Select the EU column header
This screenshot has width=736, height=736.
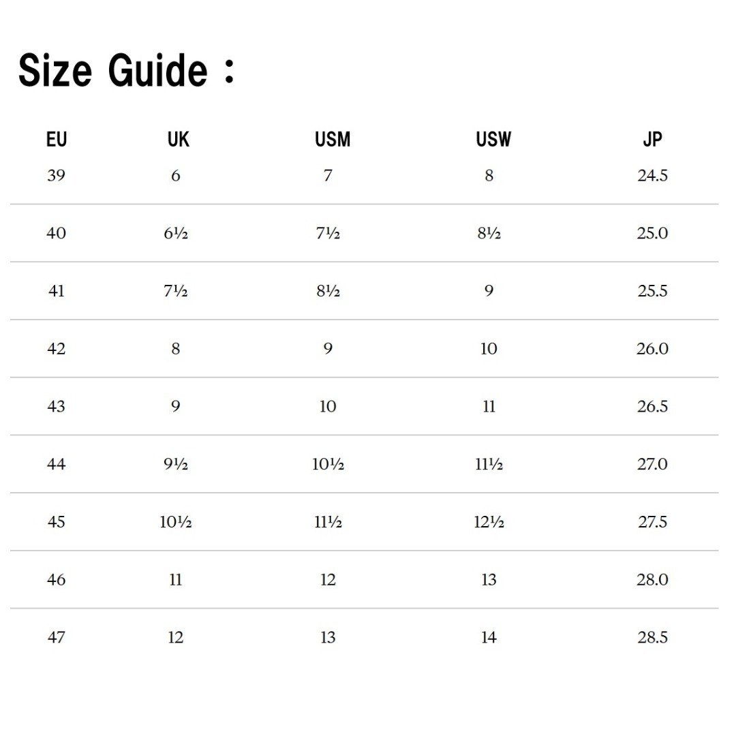tap(57, 140)
